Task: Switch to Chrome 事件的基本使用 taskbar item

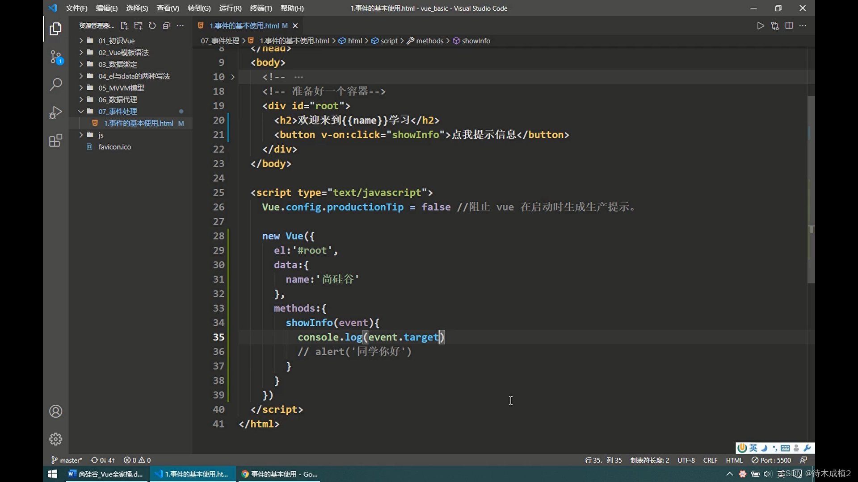Action: [280, 474]
